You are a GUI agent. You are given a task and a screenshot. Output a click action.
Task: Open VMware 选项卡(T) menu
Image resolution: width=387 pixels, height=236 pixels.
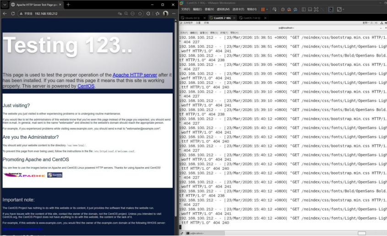238,9
